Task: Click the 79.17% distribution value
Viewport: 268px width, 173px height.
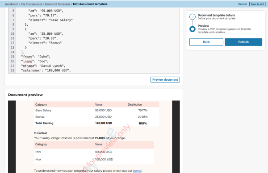Action: [x=143, y=111]
